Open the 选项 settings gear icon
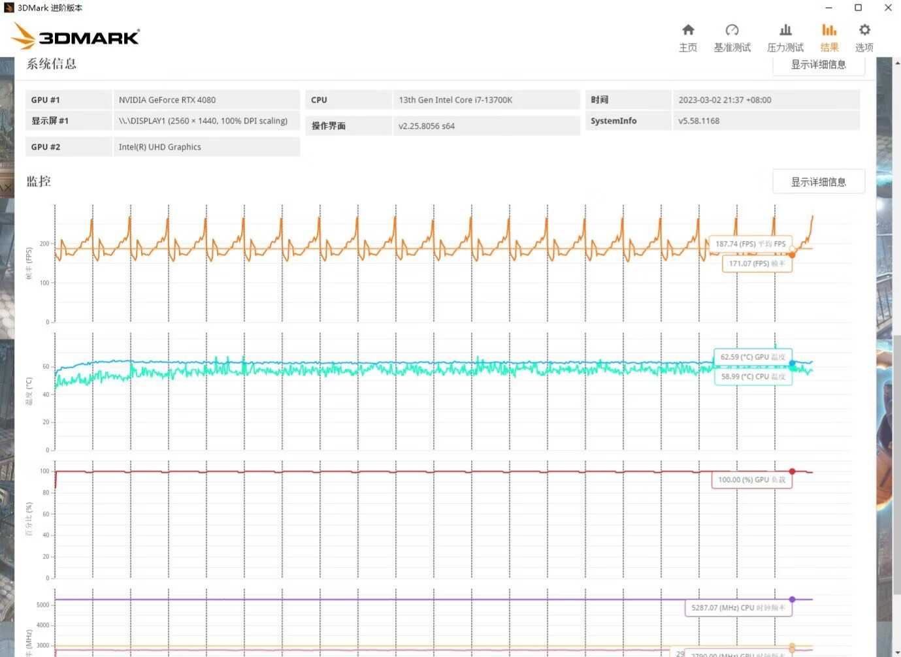This screenshot has height=657, width=901. 864,30
